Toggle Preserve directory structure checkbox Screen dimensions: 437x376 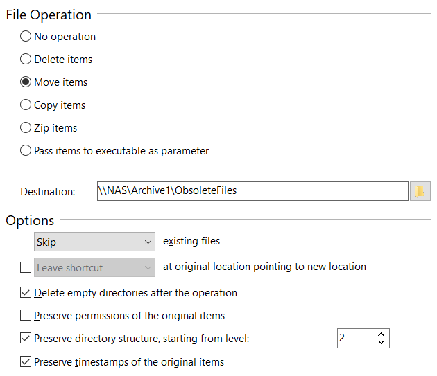[x=26, y=339]
